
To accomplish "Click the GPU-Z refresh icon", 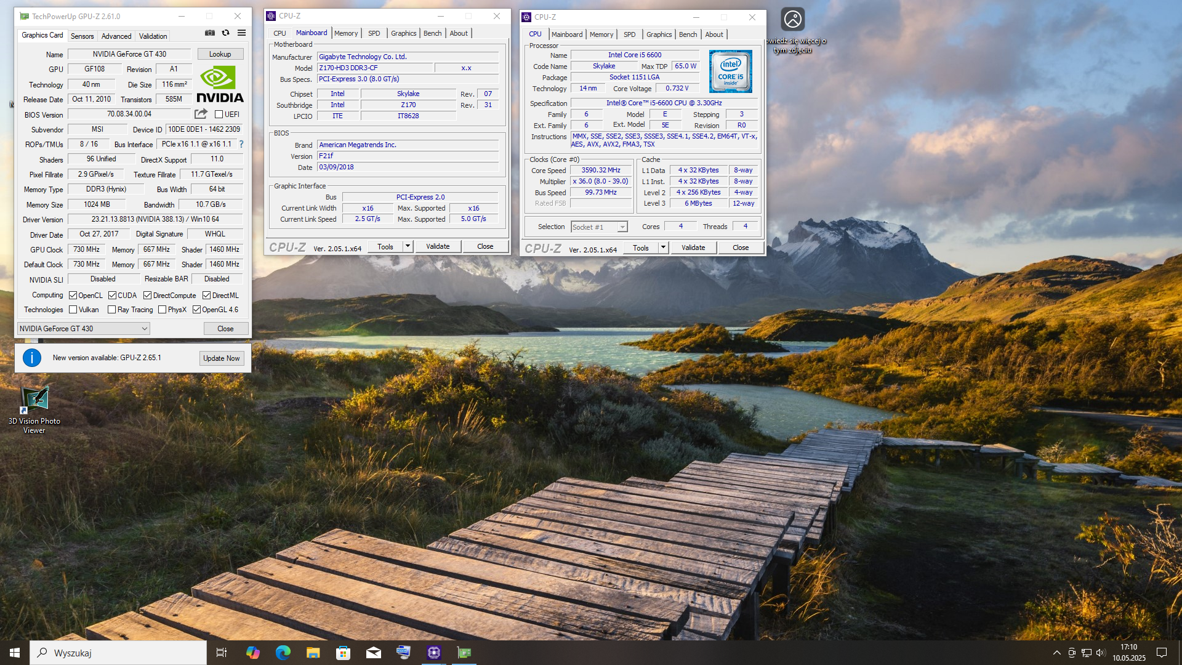I will (226, 33).
